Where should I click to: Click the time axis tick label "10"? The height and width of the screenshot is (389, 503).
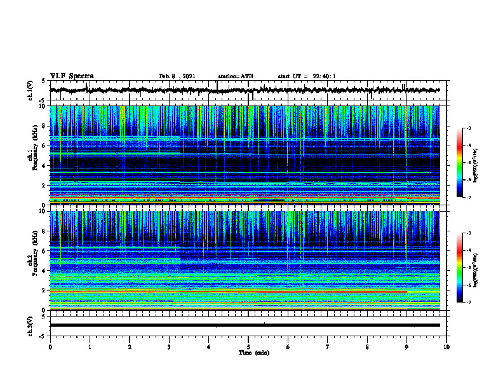pyautogui.click(x=446, y=347)
